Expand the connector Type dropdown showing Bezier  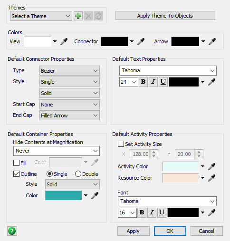[69, 71]
